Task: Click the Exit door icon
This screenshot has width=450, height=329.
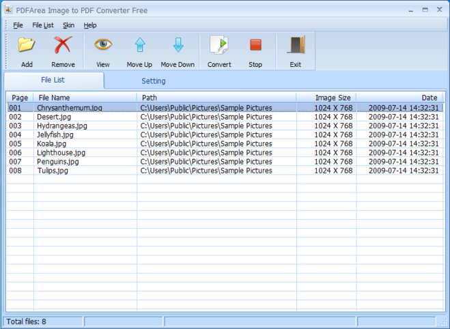Action: click(x=296, y=45)
